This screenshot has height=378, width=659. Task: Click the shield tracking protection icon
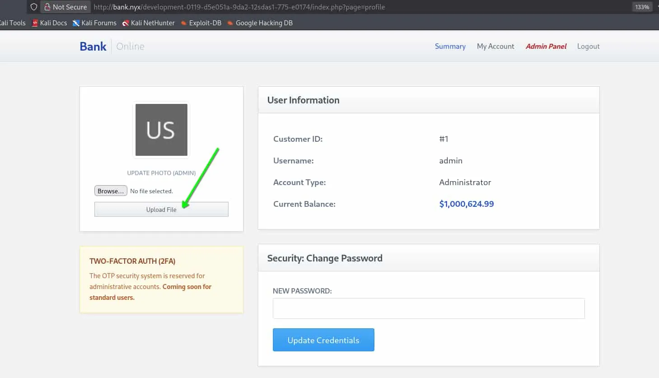34,7
